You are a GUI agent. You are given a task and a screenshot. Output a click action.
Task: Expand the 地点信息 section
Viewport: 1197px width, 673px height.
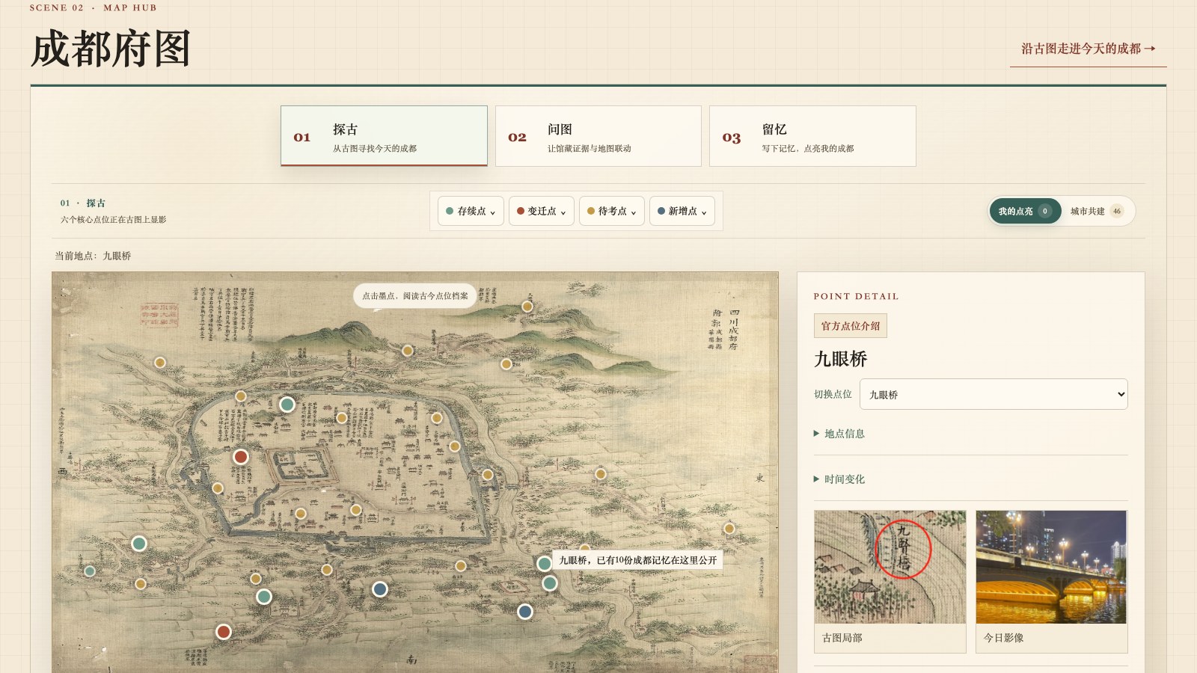point(970,434)
